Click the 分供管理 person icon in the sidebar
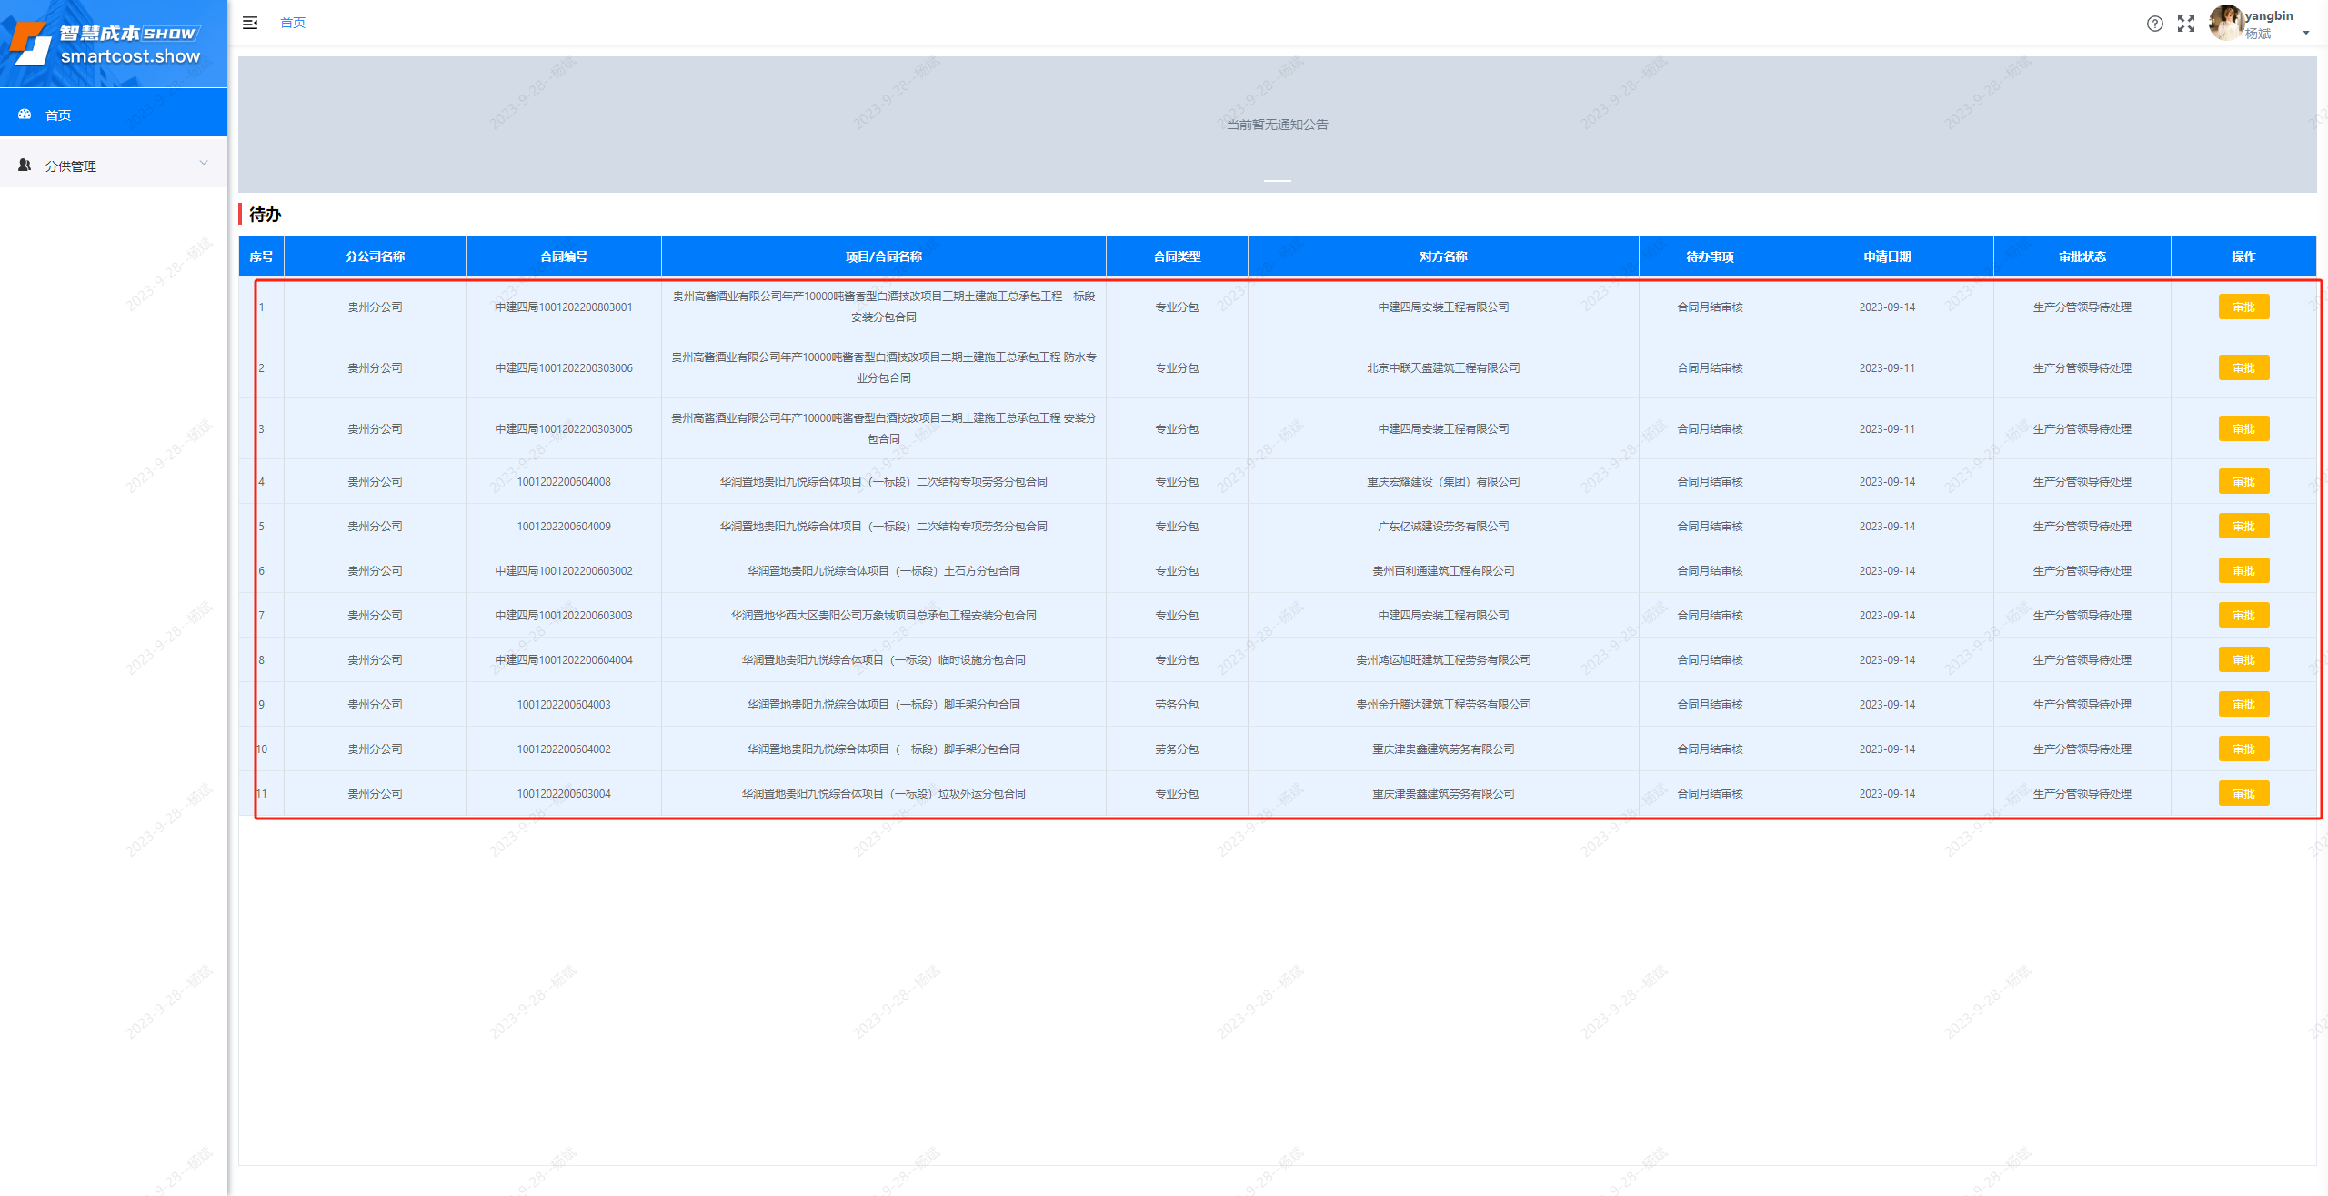This screenshot has width=2328, height=1196. [x=25, y=166]
